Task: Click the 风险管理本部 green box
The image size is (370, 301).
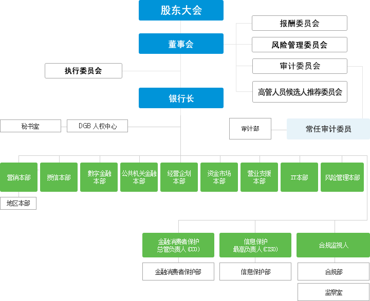Action: 342,177
